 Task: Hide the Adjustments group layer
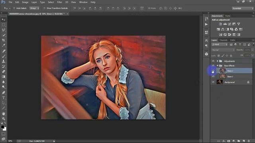point(213,61)
